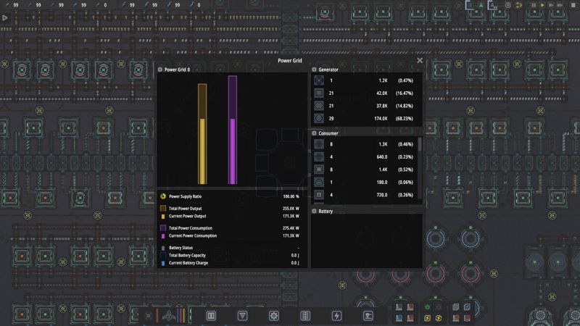Viewport: 580px width, 326px height.
Task: Click the Current Power Consumption color swatch
Action: (x=163, y=236)
